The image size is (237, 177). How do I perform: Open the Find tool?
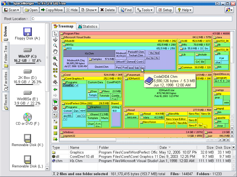point(126,10)
